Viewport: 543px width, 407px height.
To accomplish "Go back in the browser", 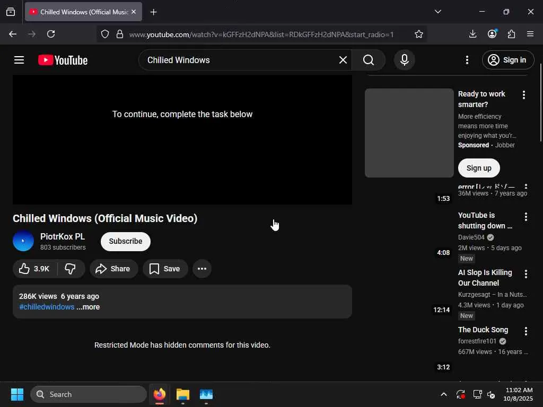I will (13, 34).
